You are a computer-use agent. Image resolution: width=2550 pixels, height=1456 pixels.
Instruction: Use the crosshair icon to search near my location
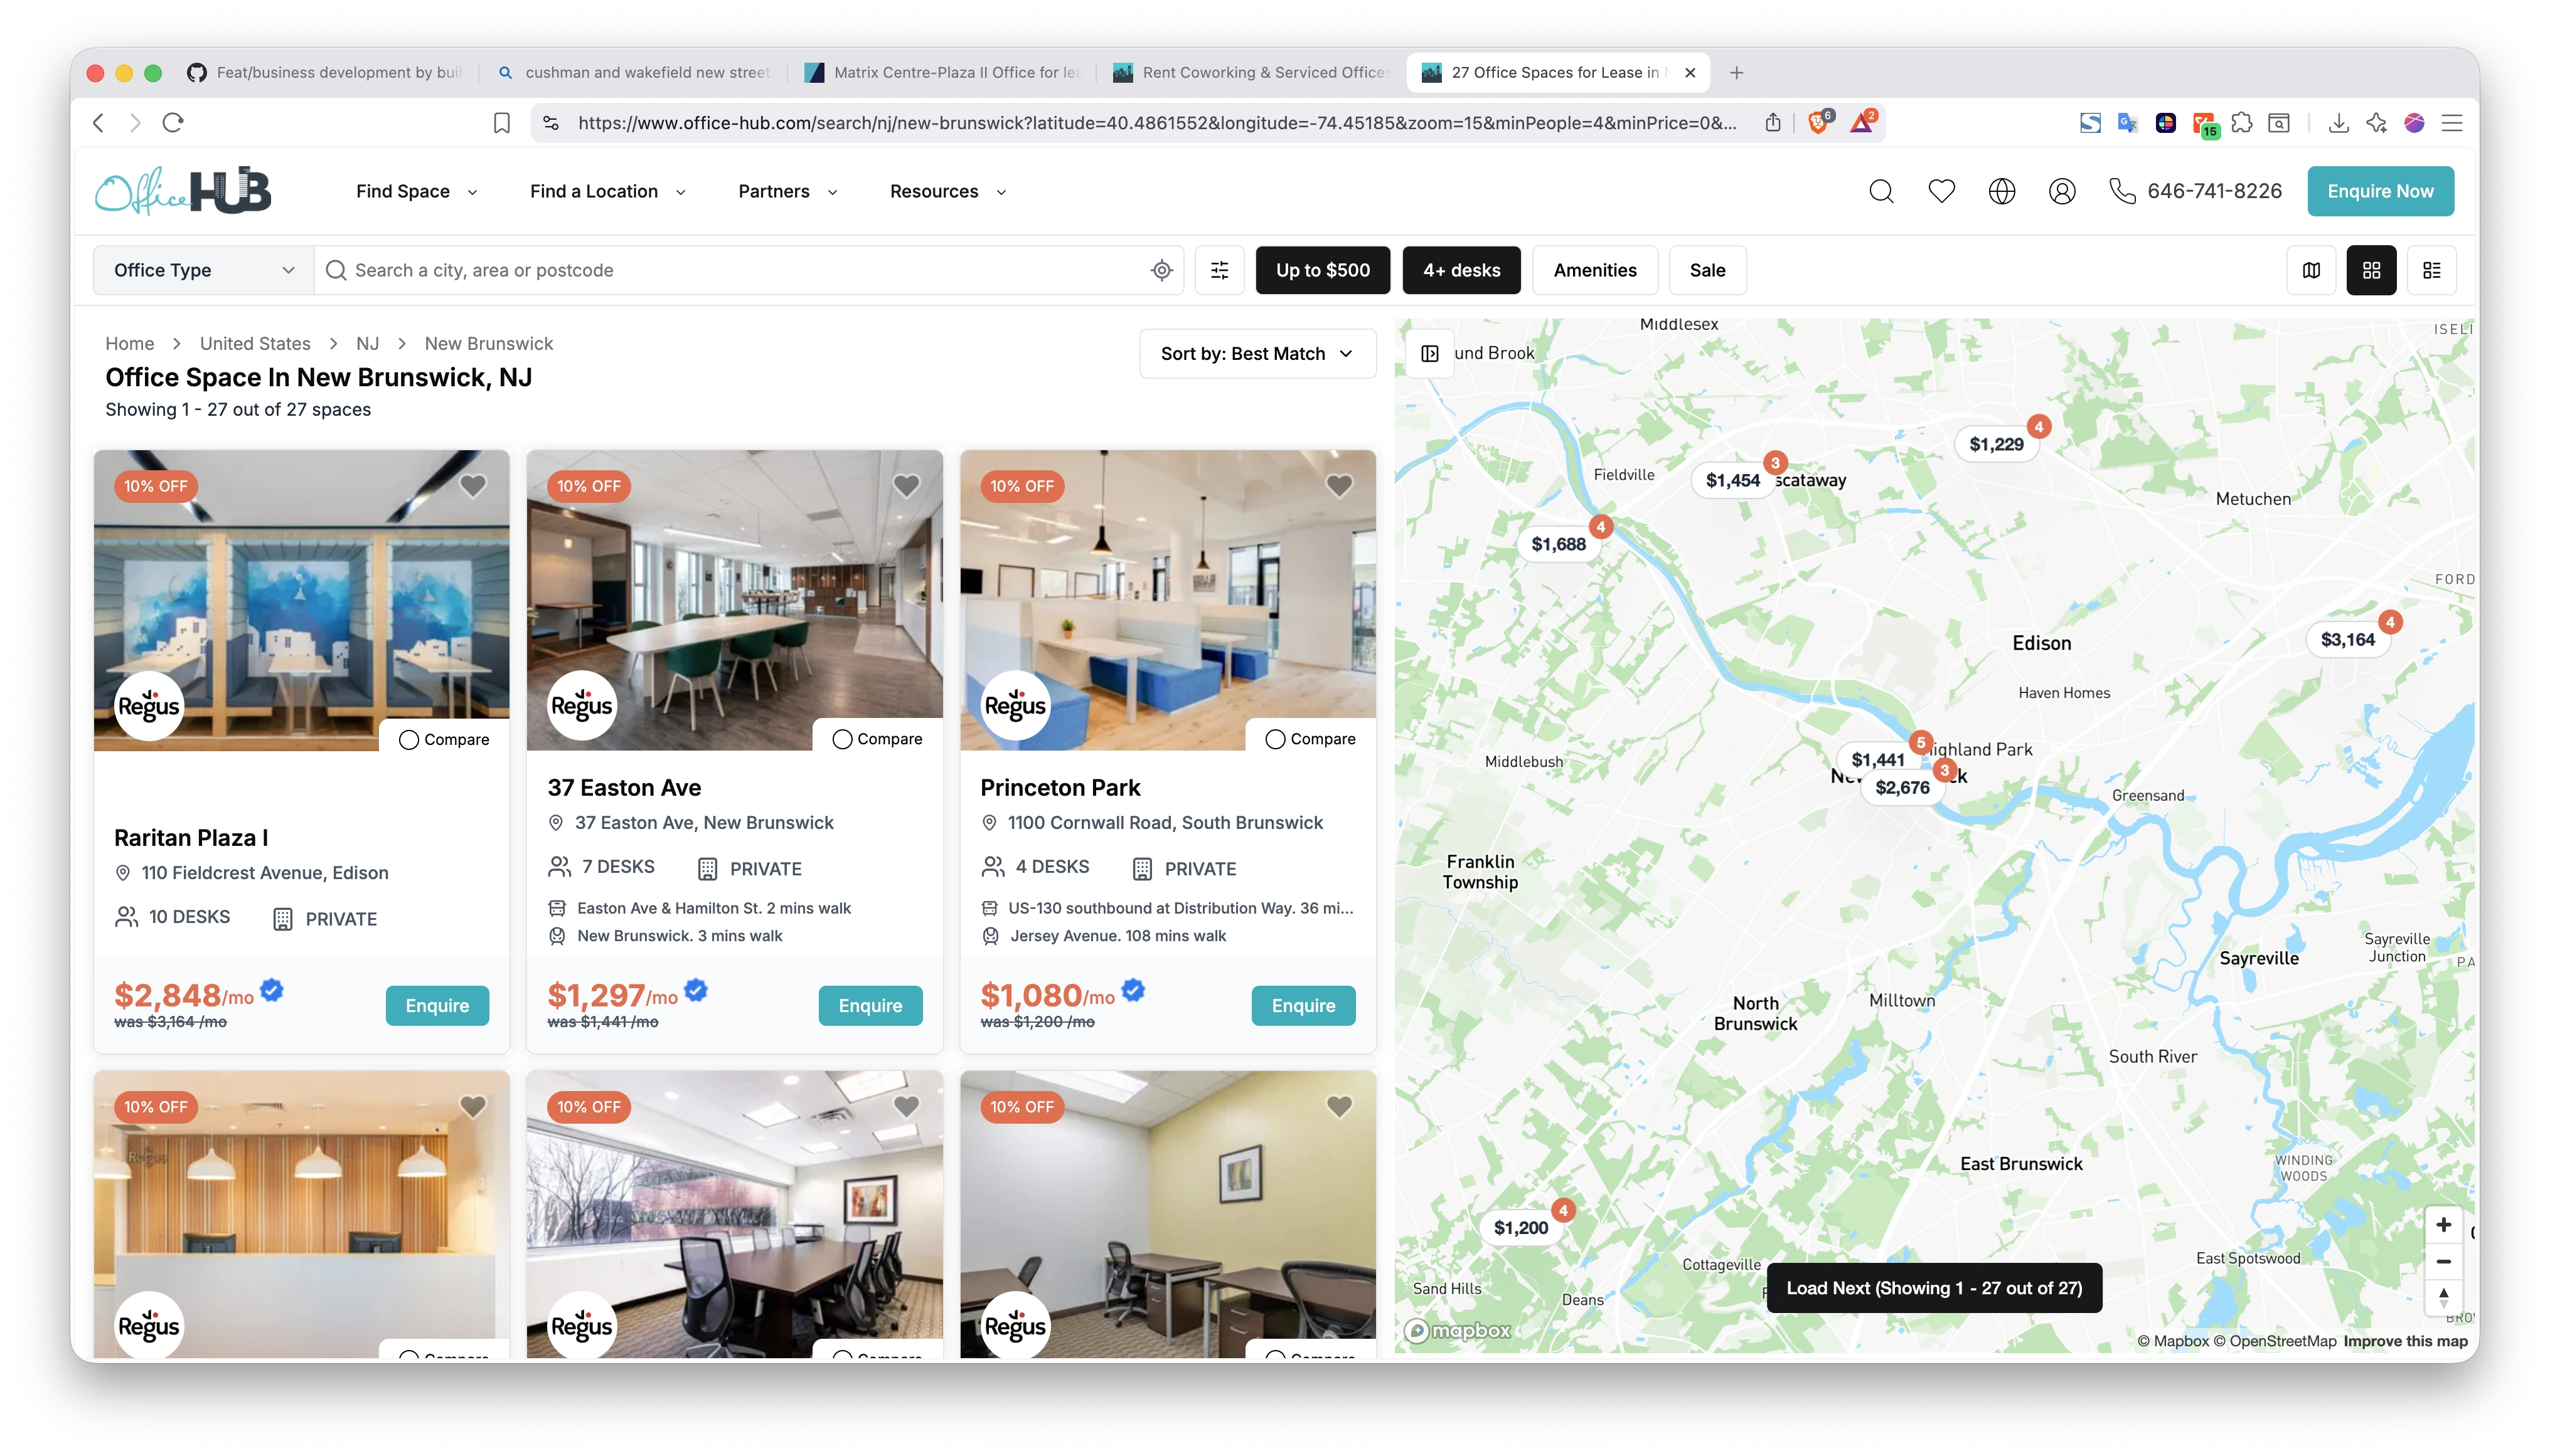pos(1160,270)
